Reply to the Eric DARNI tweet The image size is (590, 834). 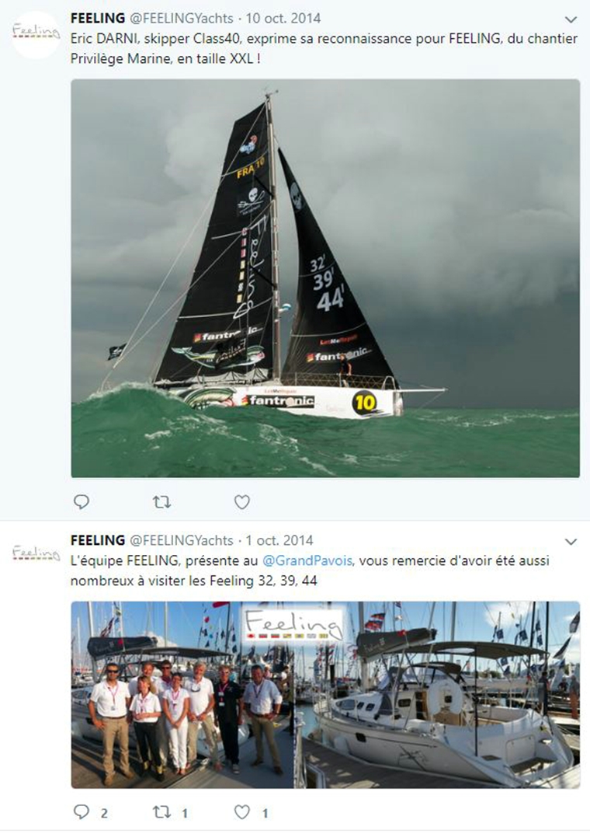coord(82,501)
